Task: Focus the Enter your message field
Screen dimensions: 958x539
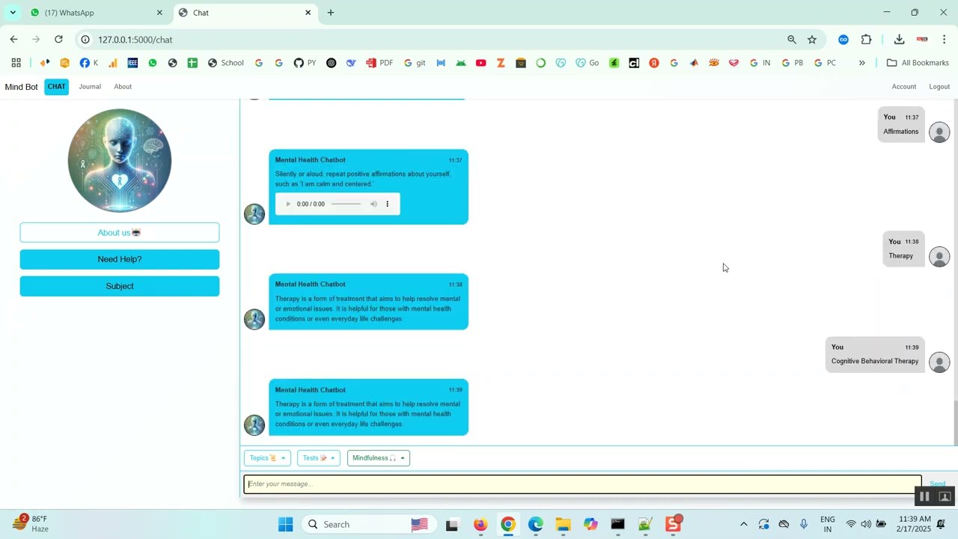Action: pos(582,484)
